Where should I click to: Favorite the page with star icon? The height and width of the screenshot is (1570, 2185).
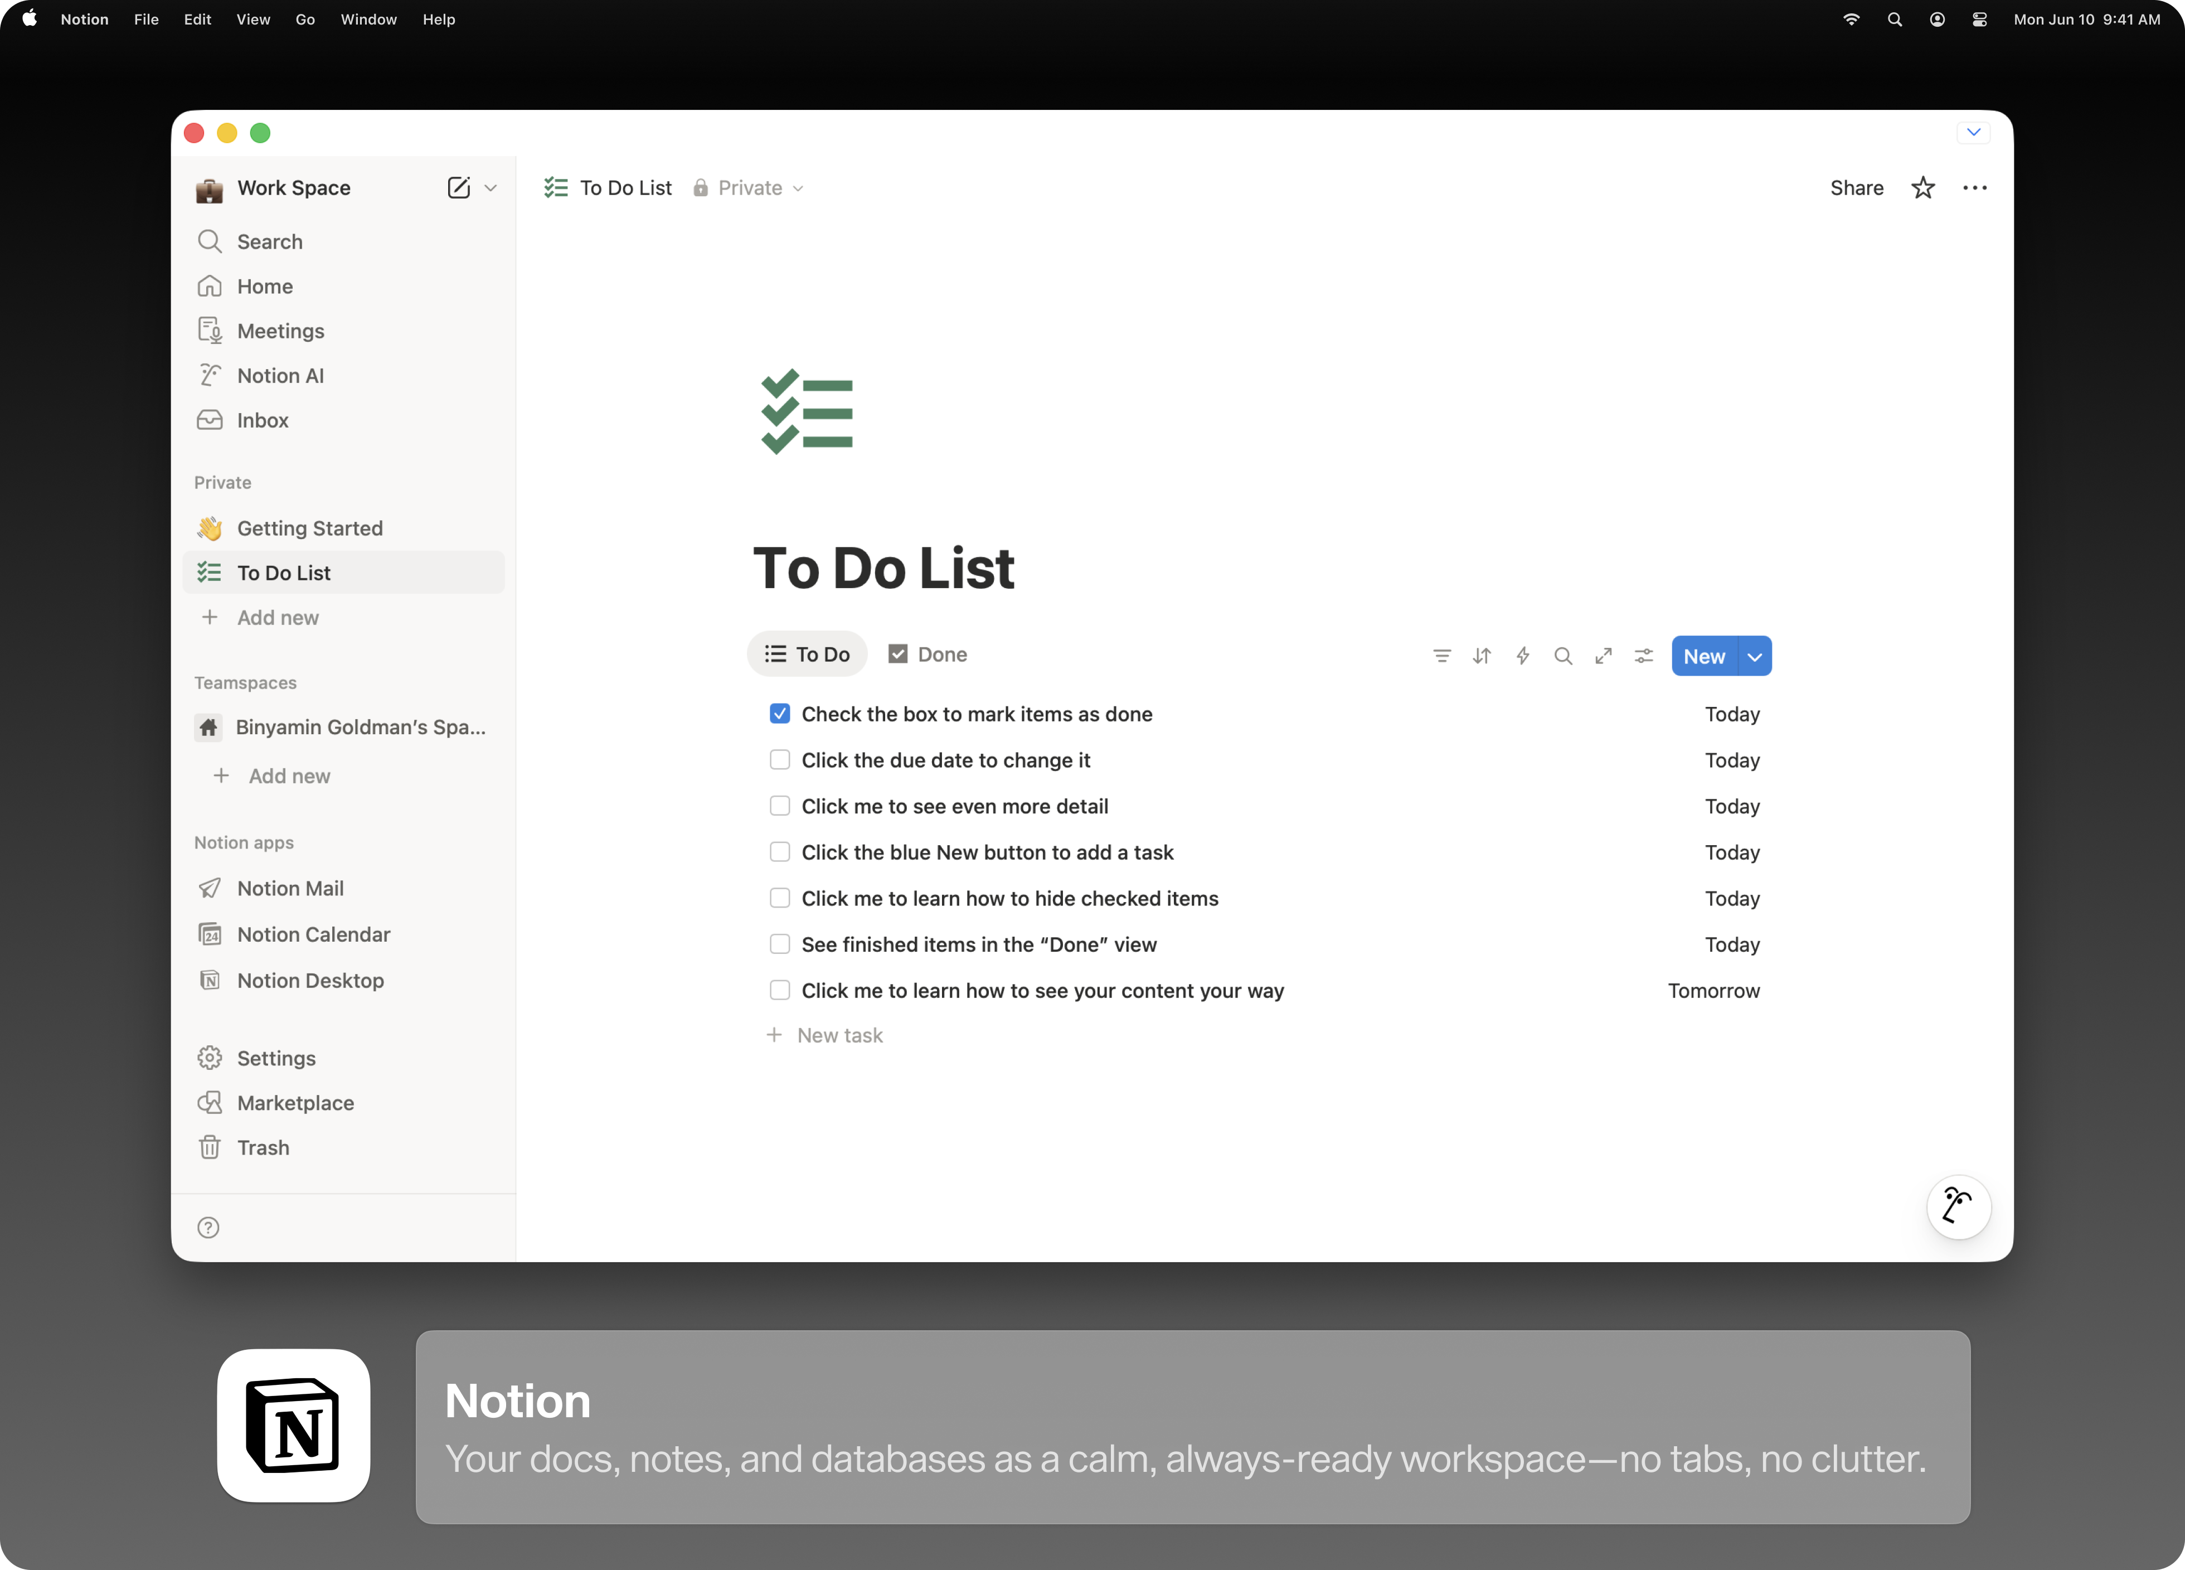tap(1922, 188)
